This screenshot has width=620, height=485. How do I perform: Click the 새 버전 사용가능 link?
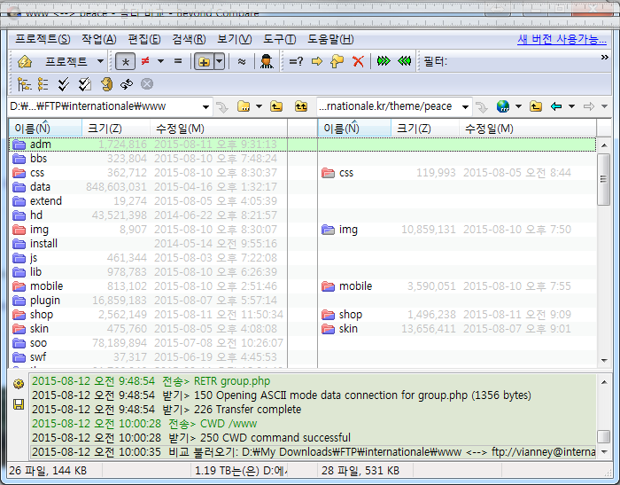[561, 39]
